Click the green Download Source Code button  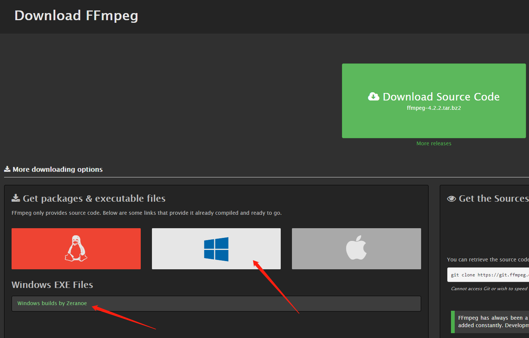(434, 101)
